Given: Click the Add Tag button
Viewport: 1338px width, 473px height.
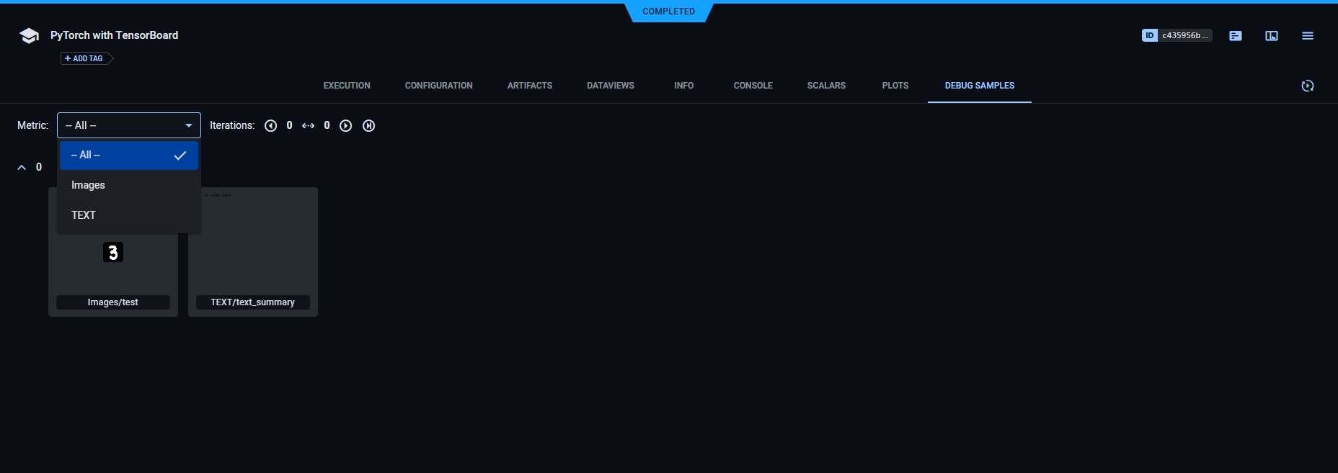Looking at the screenshot, I should (84, 58).
